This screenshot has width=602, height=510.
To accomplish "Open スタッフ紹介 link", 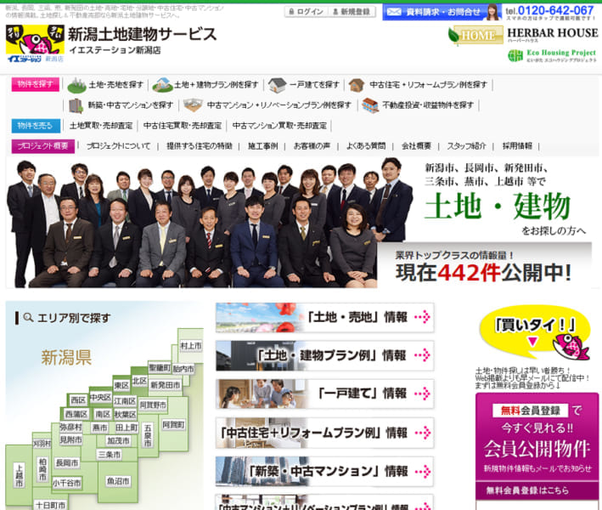I will click(466, 146).
